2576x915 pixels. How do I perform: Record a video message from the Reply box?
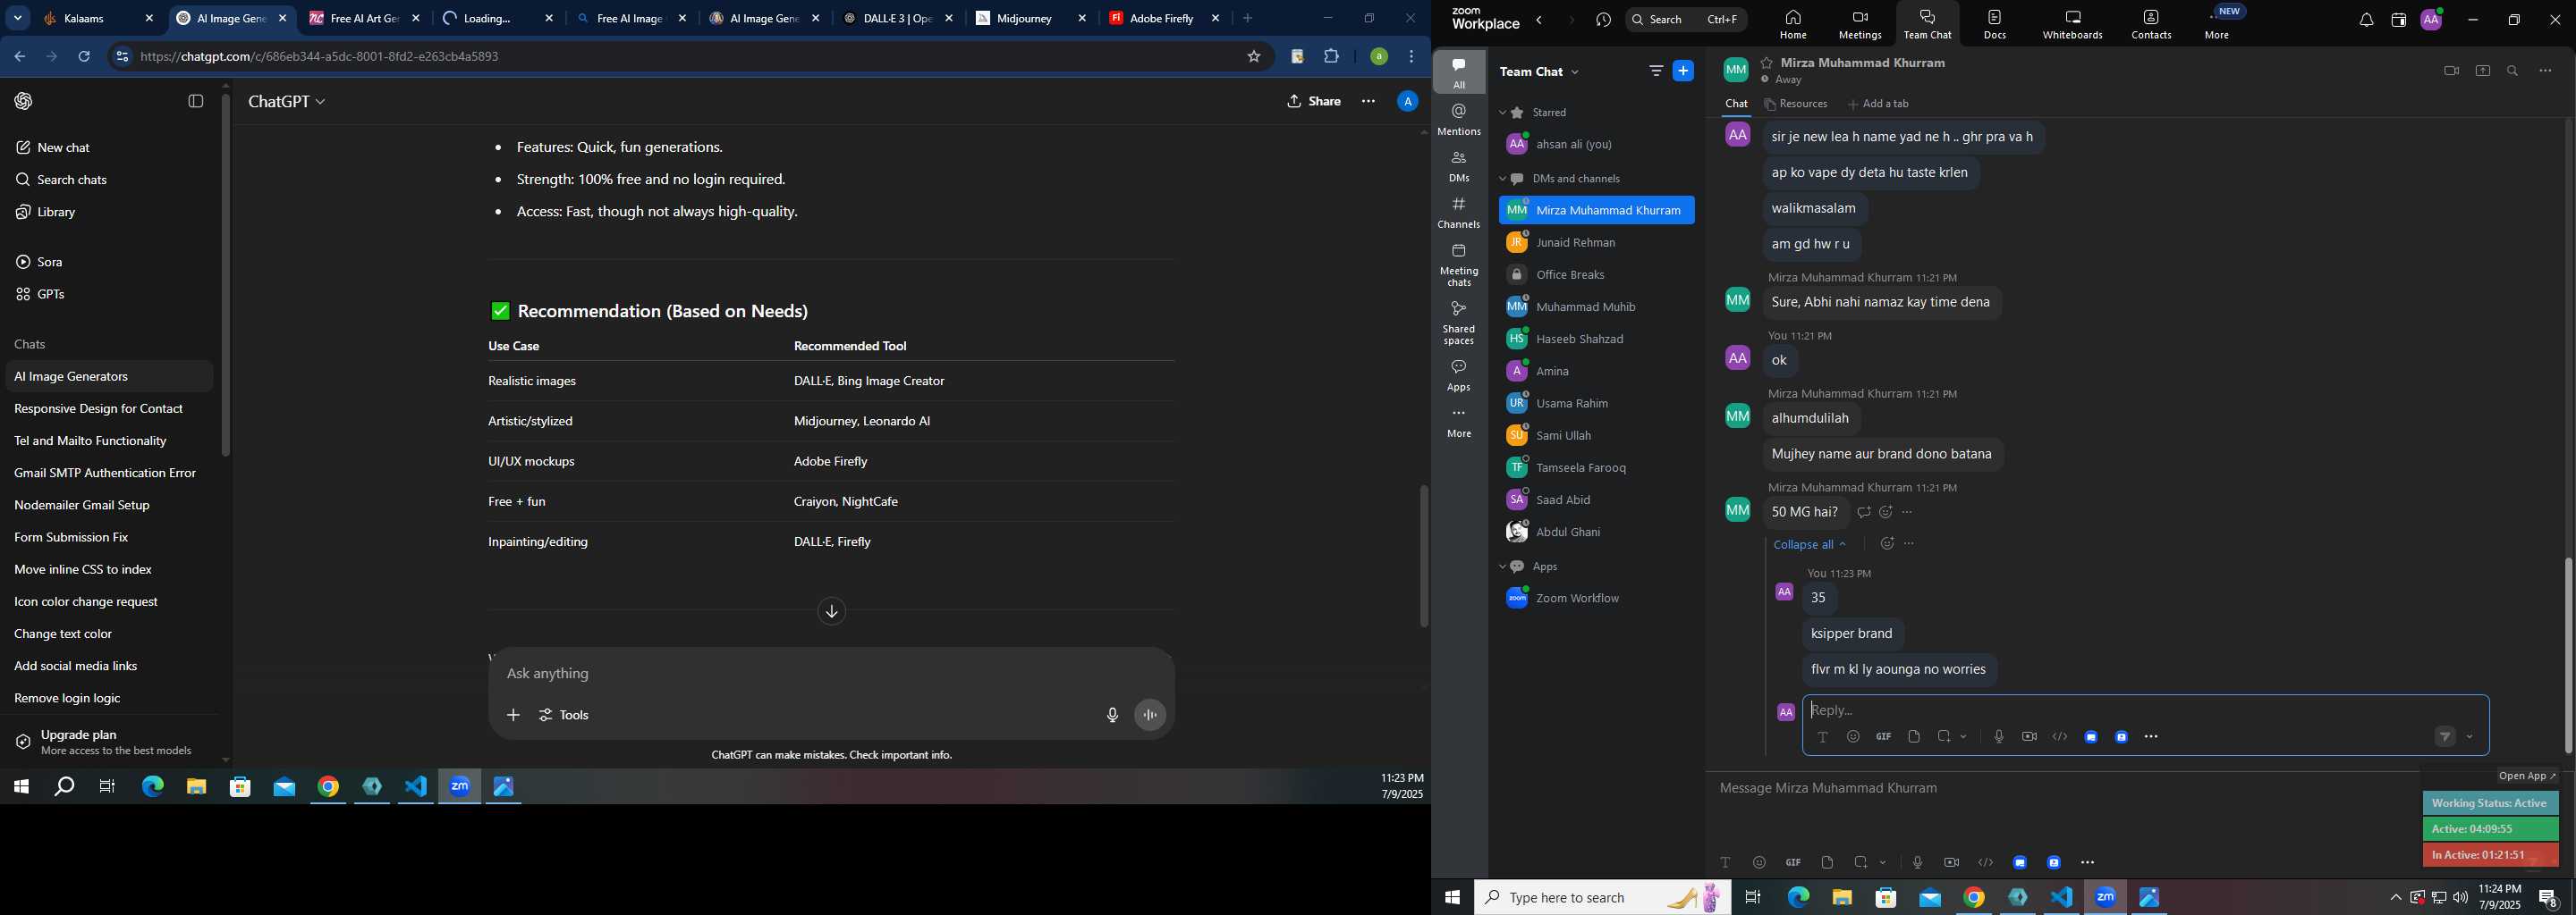2029,737
